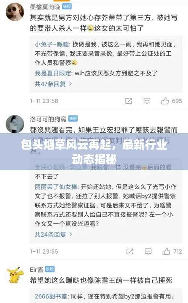Open username 我是夏日限定 in replies
This screenshot has width=188, height=303.
tap(53, 73)
